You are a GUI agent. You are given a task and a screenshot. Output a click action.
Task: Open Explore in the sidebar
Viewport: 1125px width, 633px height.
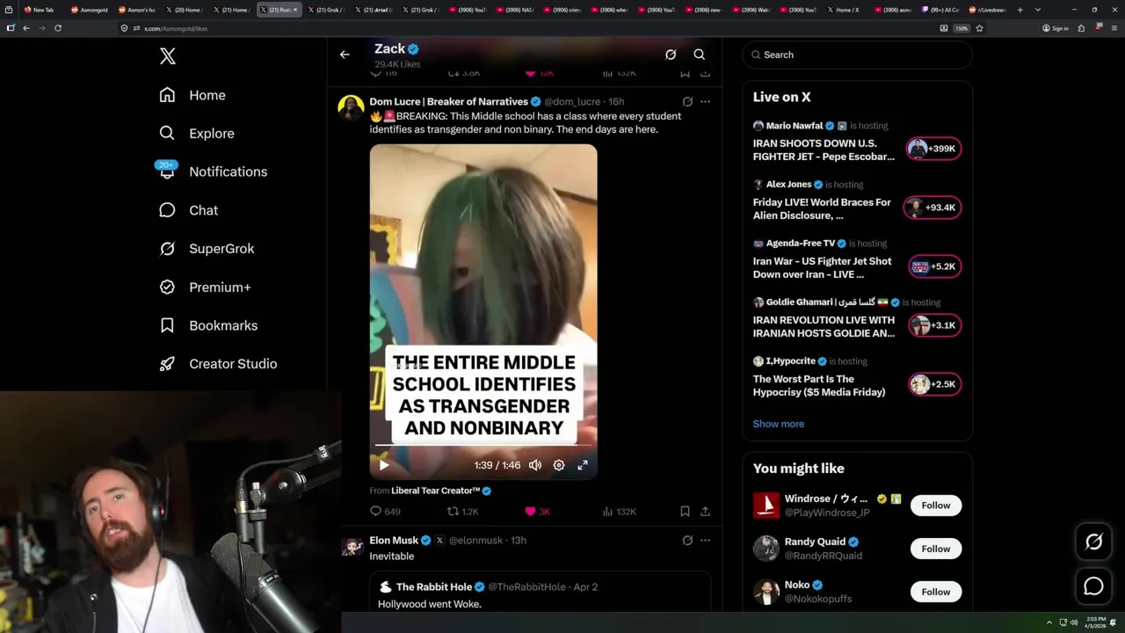coord(197,134)
